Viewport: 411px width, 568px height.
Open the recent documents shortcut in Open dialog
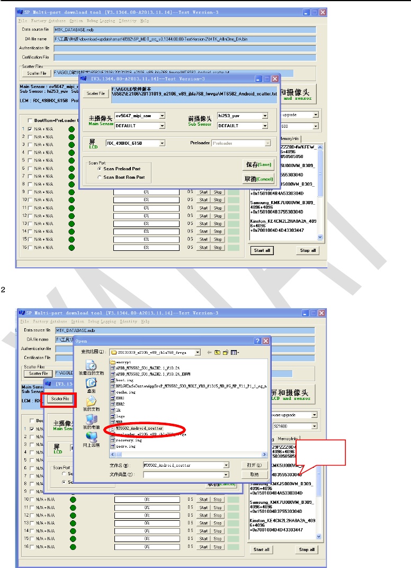click(91, 366)
